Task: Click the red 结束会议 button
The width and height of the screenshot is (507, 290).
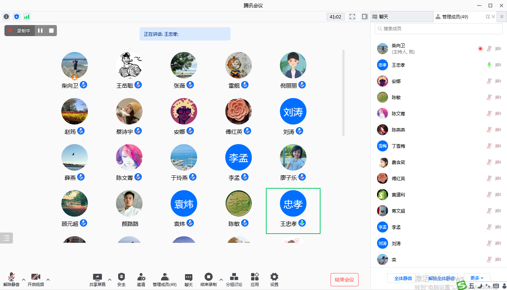Action: (344, 280)
